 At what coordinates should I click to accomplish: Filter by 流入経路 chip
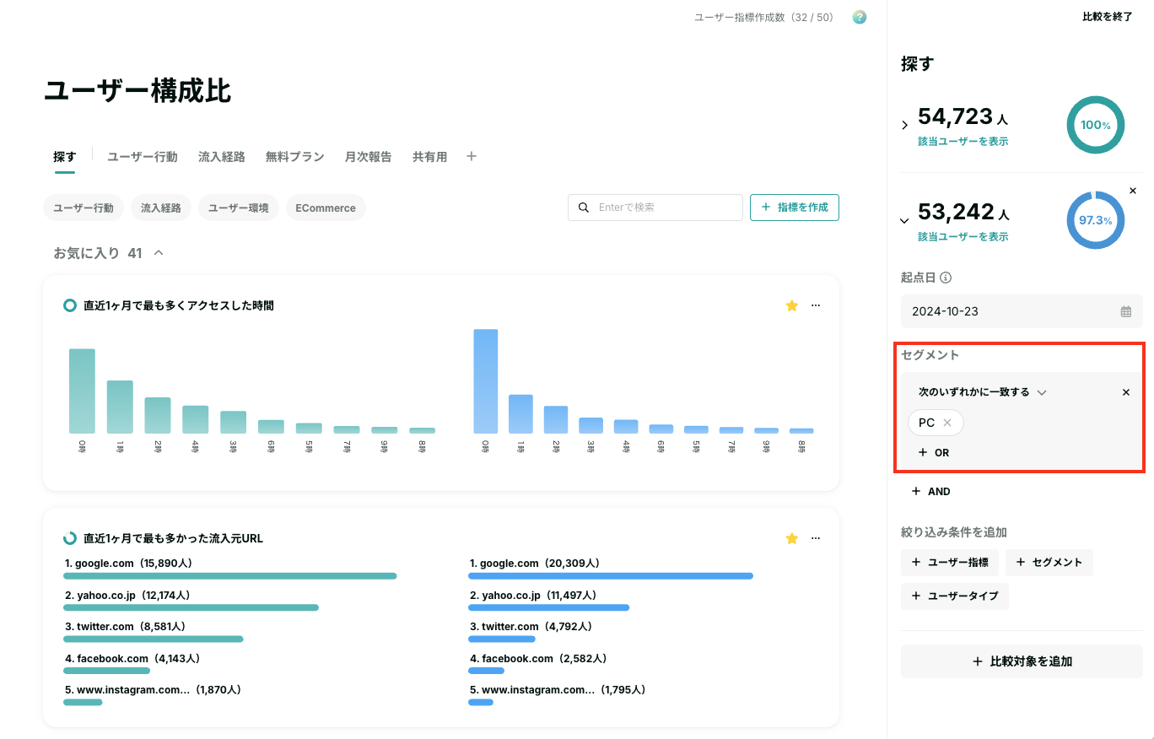[161, 208]
